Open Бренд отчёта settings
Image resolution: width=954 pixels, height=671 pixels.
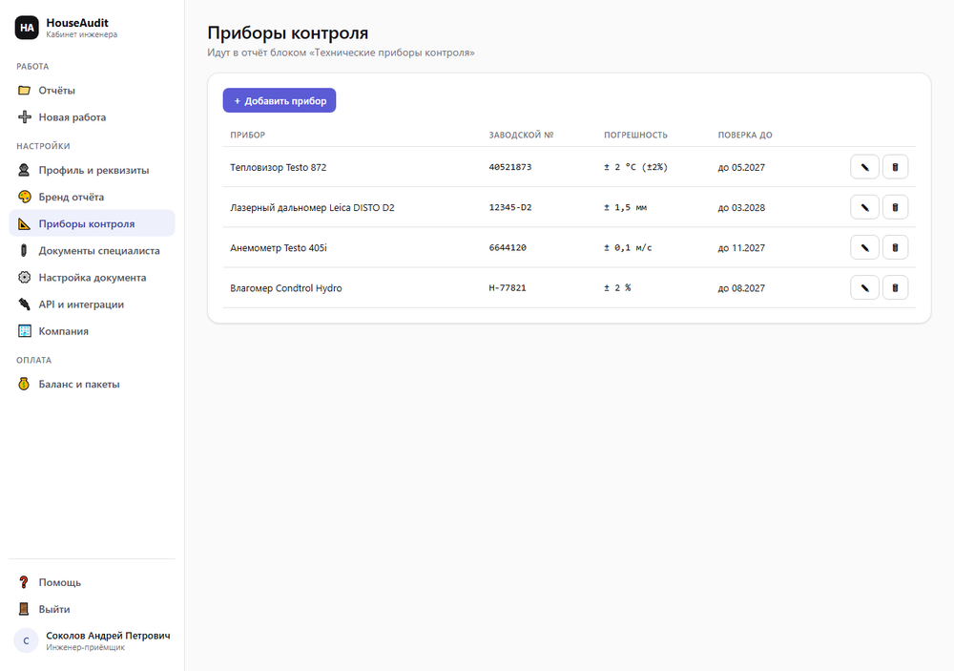point(92,197)
